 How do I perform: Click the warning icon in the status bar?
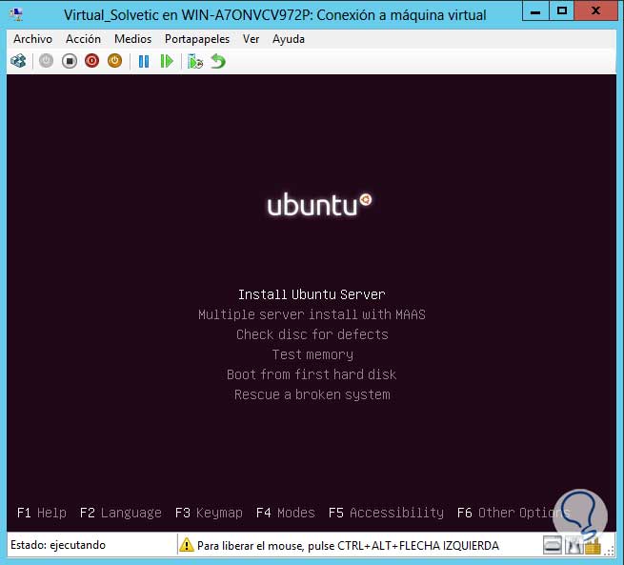click(186, 545)
